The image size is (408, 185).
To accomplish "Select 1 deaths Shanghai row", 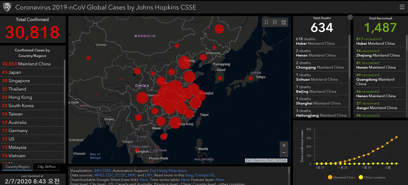I will [321, 101].
